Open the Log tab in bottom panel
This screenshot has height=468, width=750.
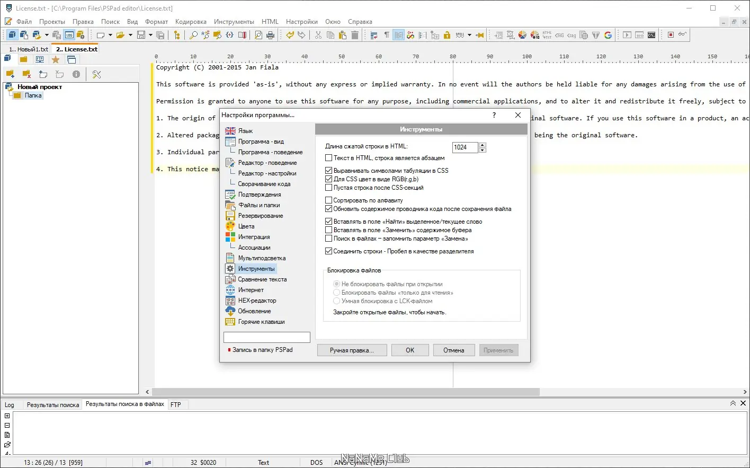10,405
